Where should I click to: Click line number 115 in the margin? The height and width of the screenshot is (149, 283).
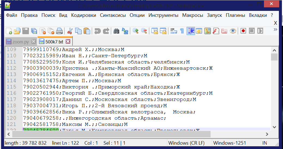coord(11,87)
